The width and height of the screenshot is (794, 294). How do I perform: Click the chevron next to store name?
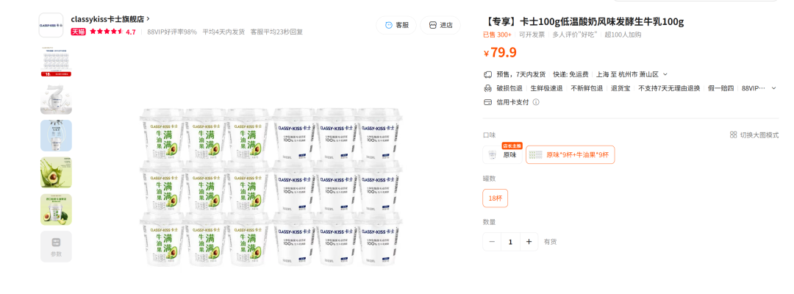pyautogui.click(x=148, y=18)
